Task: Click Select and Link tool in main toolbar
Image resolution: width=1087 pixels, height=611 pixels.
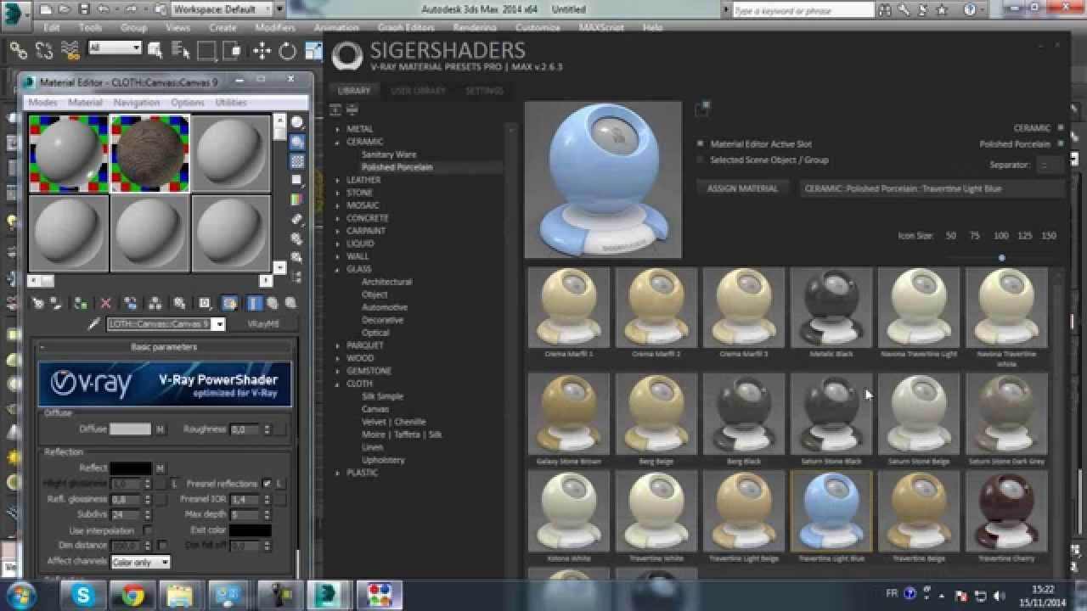Action: point(17,51)
